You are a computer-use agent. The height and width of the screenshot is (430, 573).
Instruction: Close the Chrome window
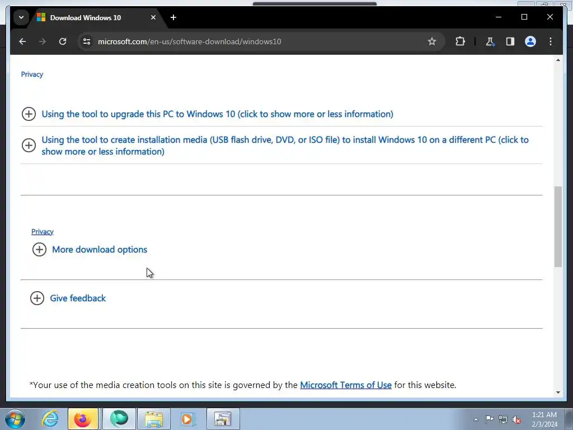549,17
